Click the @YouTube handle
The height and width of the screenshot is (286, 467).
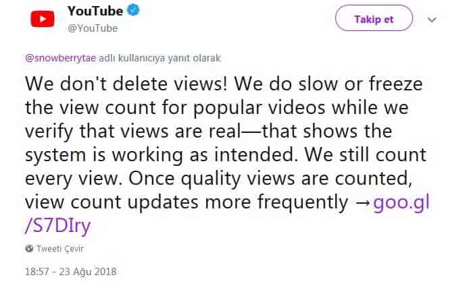(x=93, y=28)
